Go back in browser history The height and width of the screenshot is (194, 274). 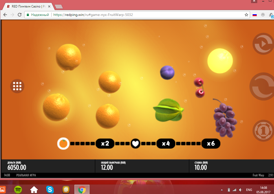5,15
